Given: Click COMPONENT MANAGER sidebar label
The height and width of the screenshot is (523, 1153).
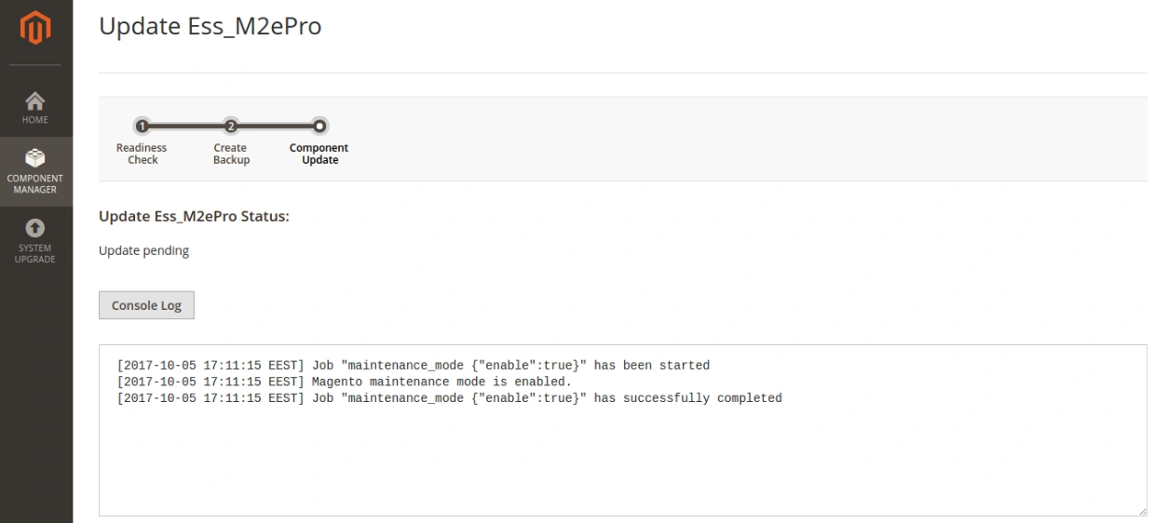Looking at the screenshot, I should coord(35,184).
